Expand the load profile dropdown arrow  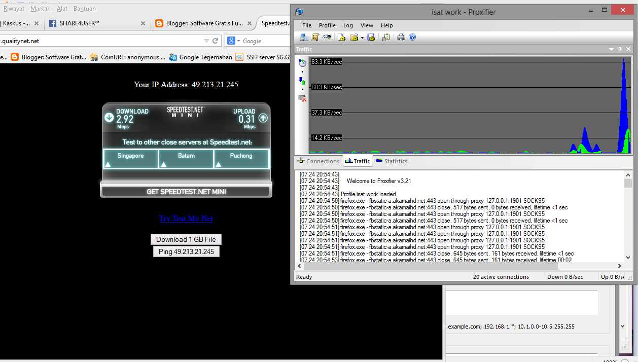362,38
